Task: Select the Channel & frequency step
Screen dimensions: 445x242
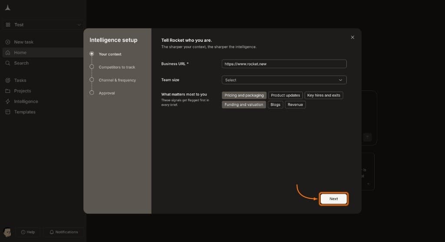Action: [x=117, y=80]
